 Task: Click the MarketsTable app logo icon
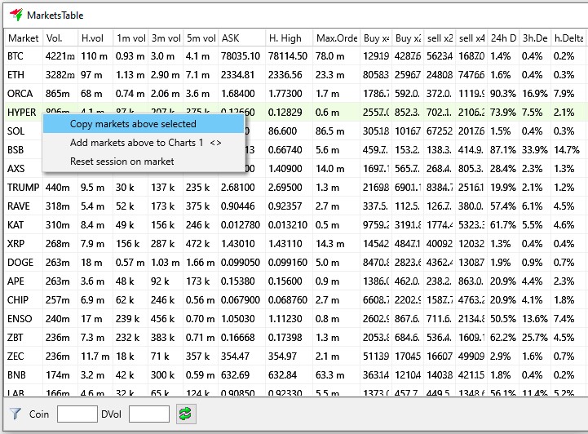click(15, 15)
